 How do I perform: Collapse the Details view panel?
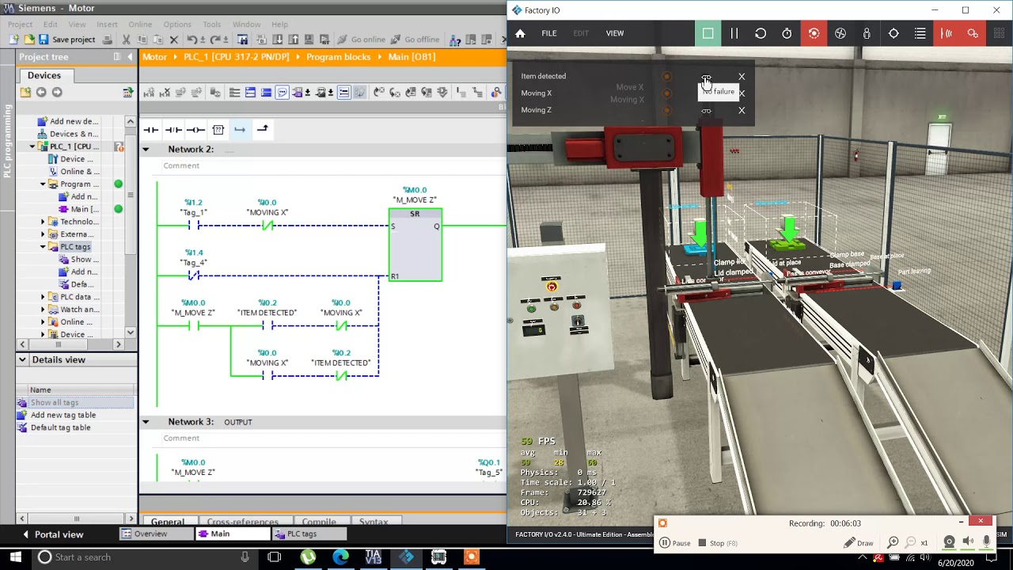[23, 359]
